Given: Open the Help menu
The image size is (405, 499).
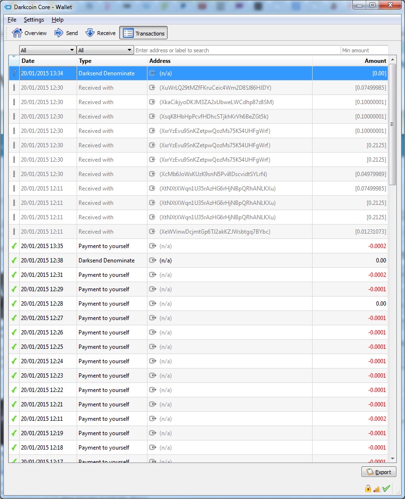Looking at the screenshot, I should (57, 20).
